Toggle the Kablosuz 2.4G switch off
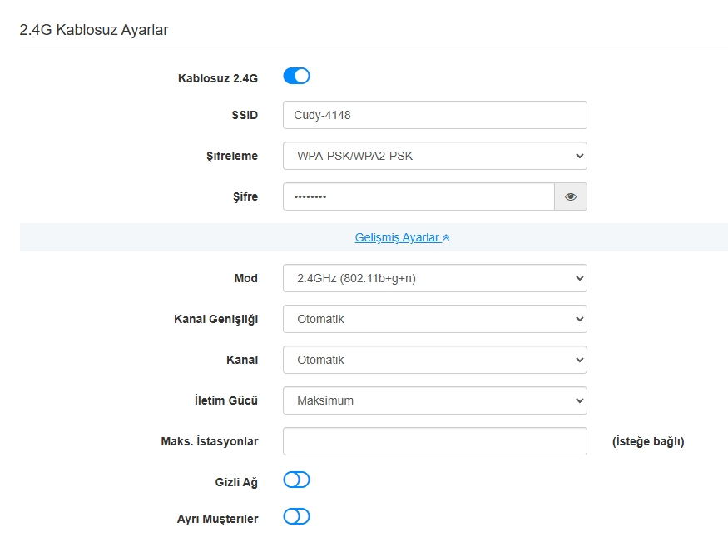Screen dimensions: 728x547 tap(296, 76)
